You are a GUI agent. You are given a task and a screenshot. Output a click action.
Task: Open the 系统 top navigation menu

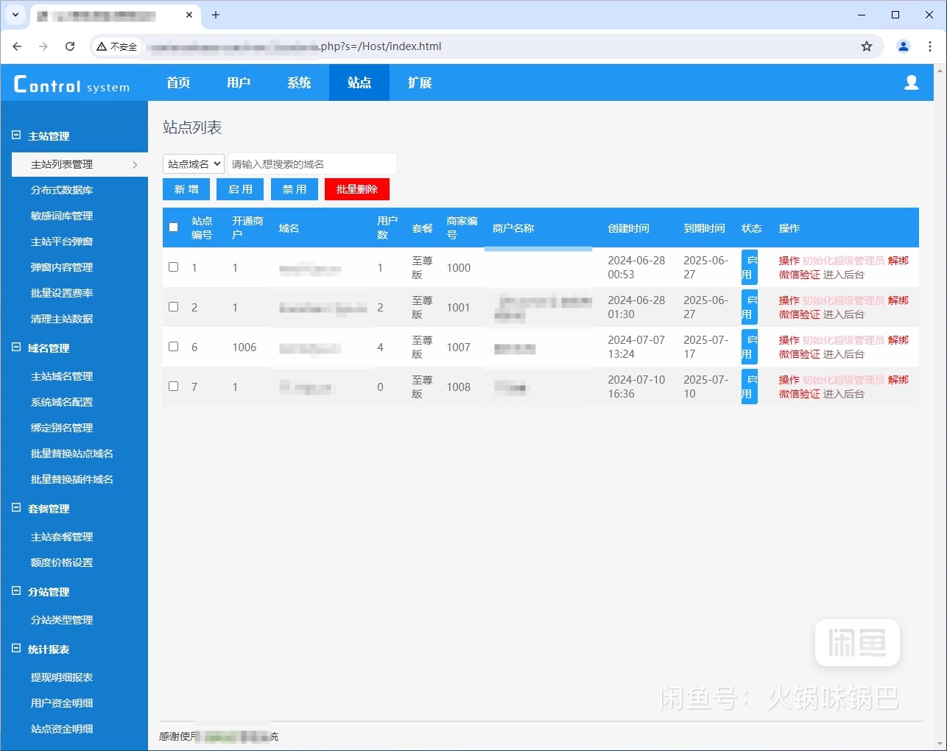299,82
